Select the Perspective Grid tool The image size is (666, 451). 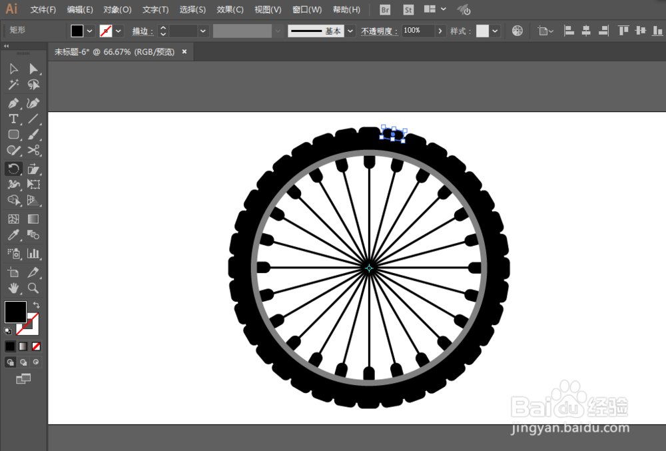pos(33,200)
